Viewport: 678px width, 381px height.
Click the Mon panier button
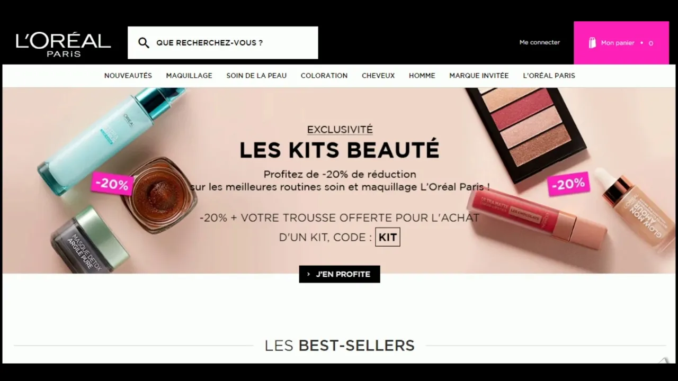(621, 43)
